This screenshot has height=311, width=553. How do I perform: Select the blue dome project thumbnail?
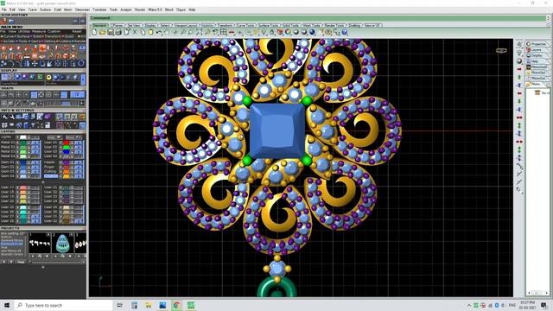pyautogui.click(x=62, y=244)
